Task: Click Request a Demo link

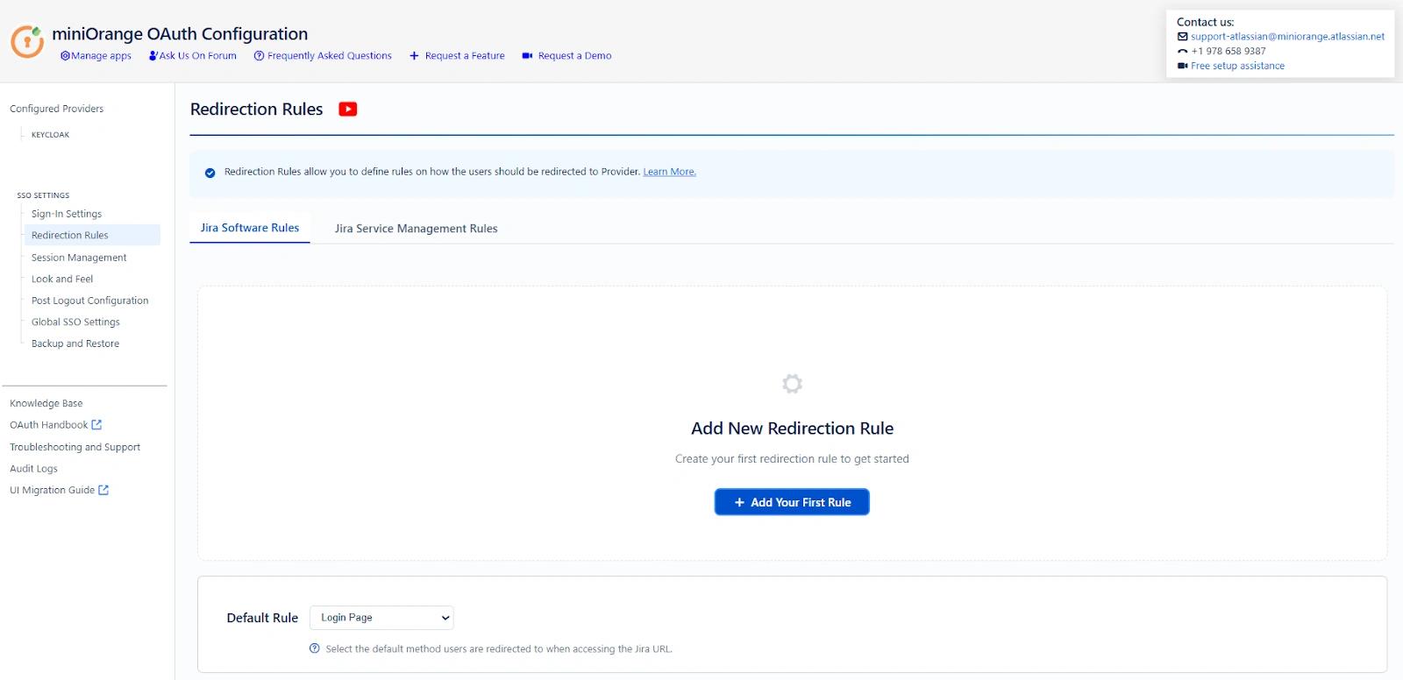Action: tap(566, 56)
